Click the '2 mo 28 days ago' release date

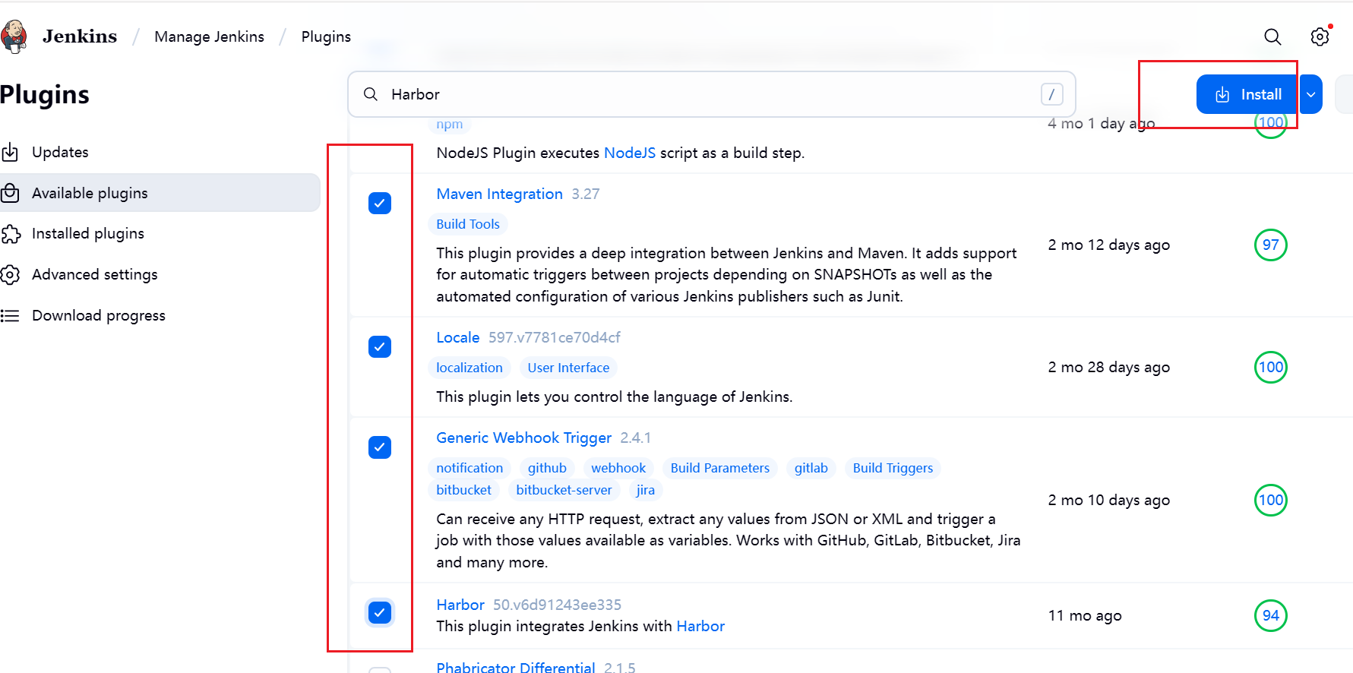(1109, 367)
